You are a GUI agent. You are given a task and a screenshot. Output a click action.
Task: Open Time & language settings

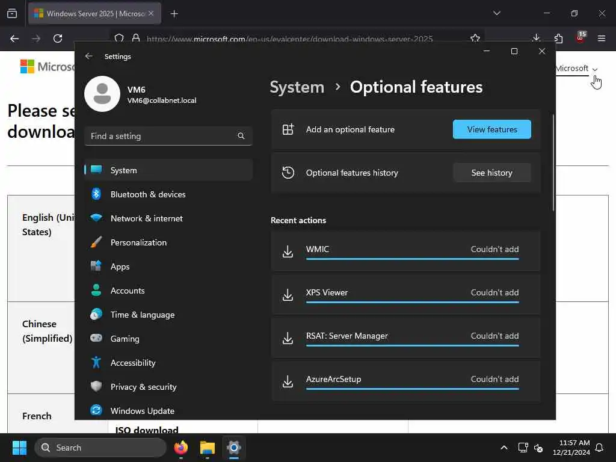(168, 315)
